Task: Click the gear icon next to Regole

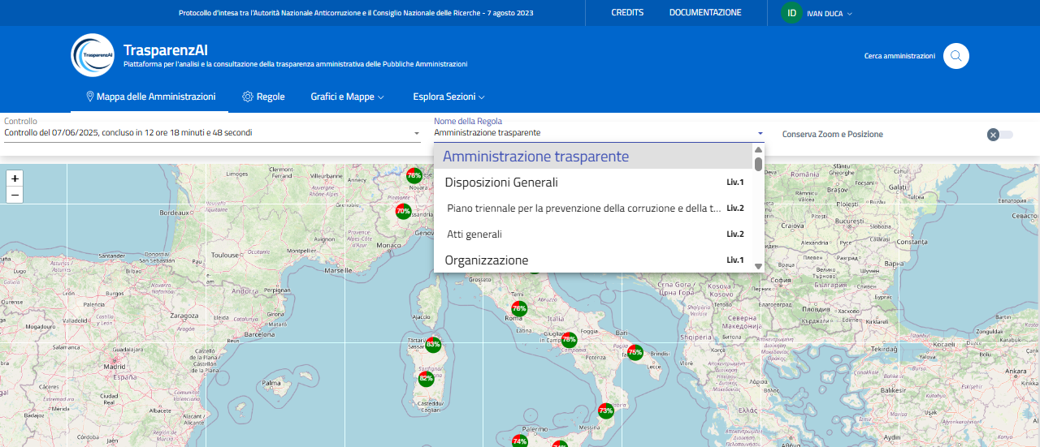Action: (248, 97)
